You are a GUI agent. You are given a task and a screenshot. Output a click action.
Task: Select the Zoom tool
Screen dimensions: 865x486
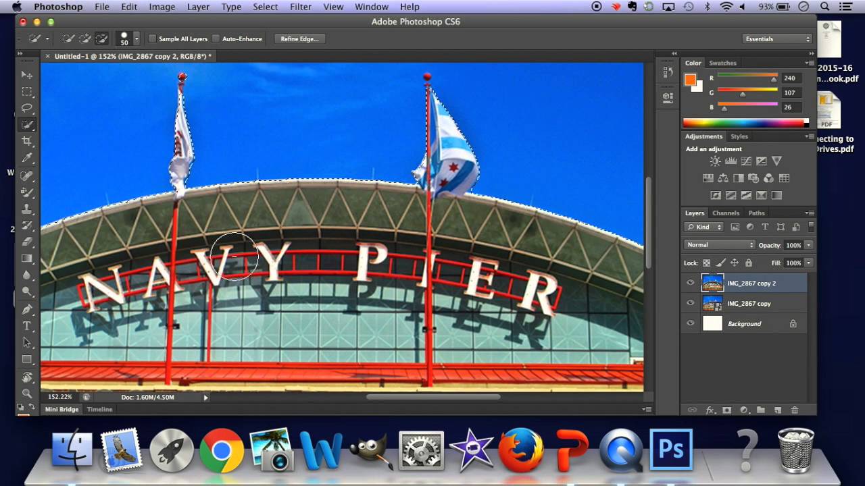click(27, 394)
